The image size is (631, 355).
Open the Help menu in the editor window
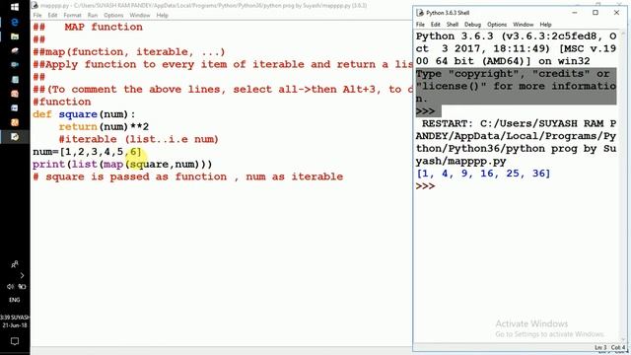[162, 15]
